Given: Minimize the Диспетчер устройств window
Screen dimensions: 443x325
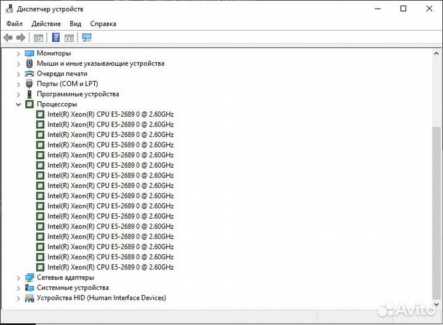Looking at the screenshot, I should (378, 9).
